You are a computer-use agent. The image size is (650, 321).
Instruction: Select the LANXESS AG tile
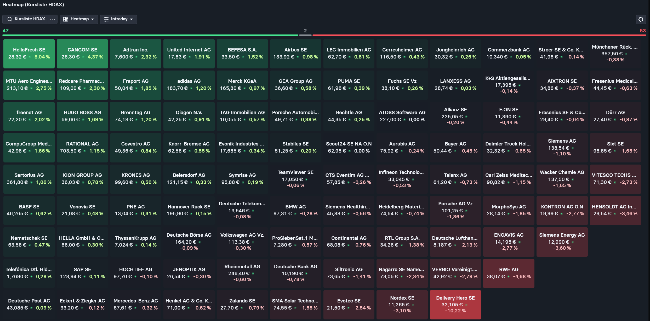coord(455,85)
